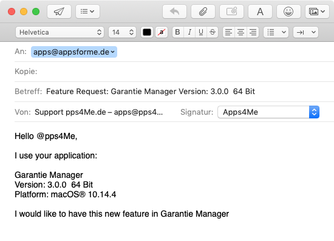Open the indentation dropdown
This screenshot has width=334, height=241.
305,32
